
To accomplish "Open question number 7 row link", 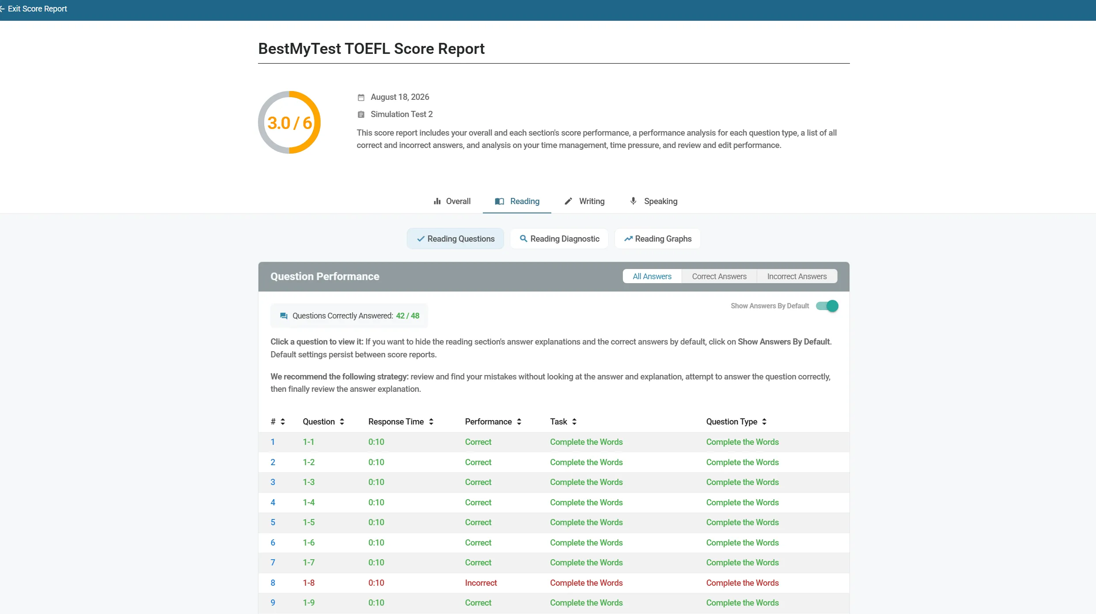I will pyautogui.click(x=273, y=563).
